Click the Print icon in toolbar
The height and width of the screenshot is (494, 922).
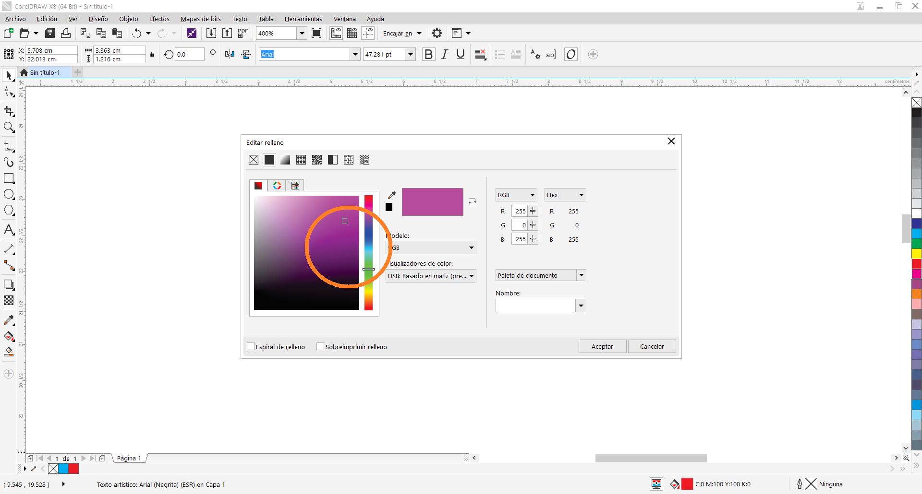click(66, 33)
